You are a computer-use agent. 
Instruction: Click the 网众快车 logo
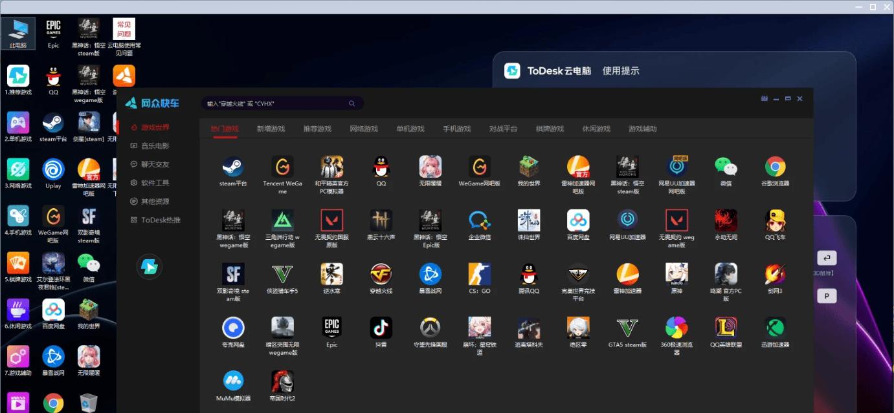152,103
